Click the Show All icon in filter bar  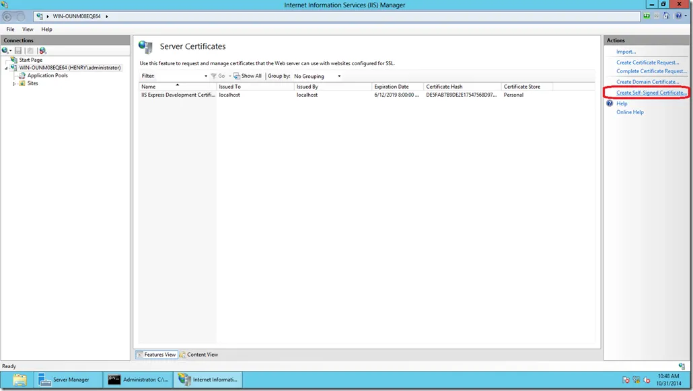(x=237, y=76)
